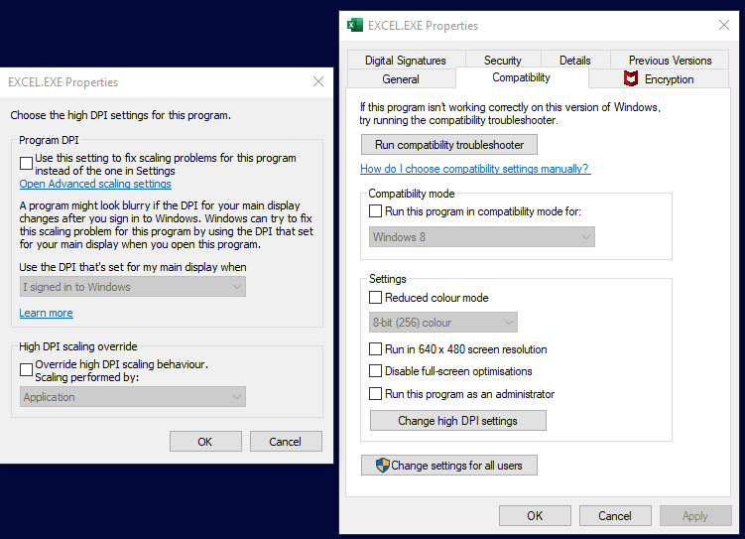This screenshot has width=745, height=539.
Task: Close the EXCEL.EXE Properties compatibility window
Action: pyautogui.click(x=723, y=25)
